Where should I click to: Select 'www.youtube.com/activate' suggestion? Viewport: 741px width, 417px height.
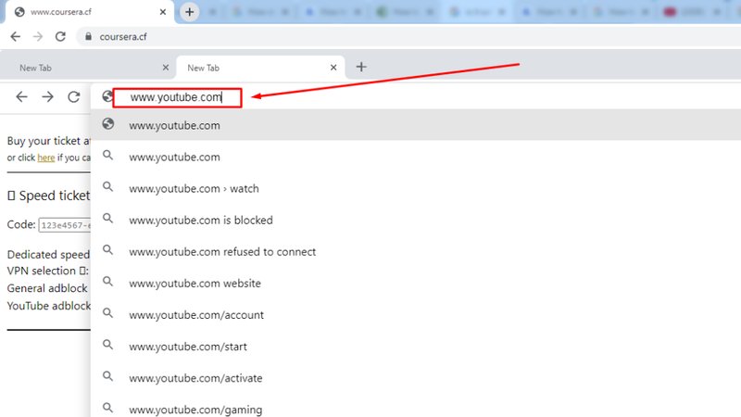point(416,378)
